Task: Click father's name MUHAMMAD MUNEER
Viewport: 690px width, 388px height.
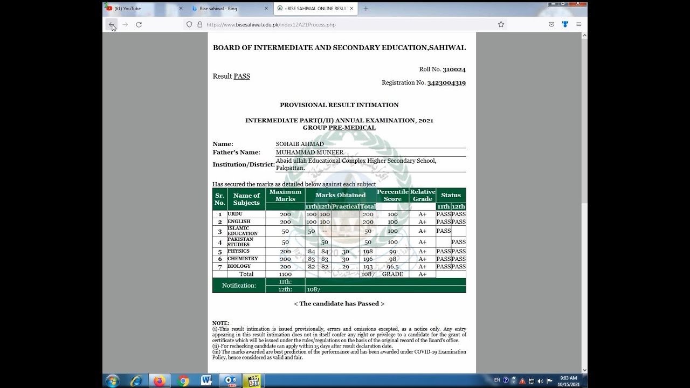Action: (309, 153)
